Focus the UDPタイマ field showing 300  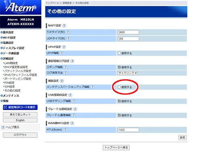point(128,39)
